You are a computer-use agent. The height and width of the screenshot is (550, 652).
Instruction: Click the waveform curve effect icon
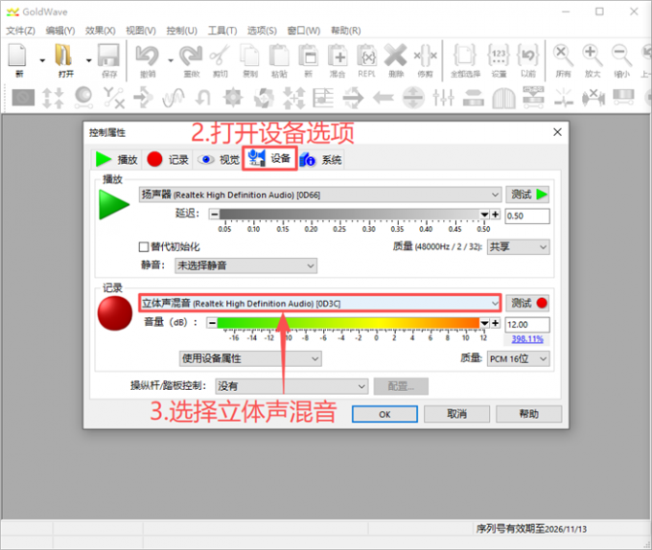(x=173, y=98)
